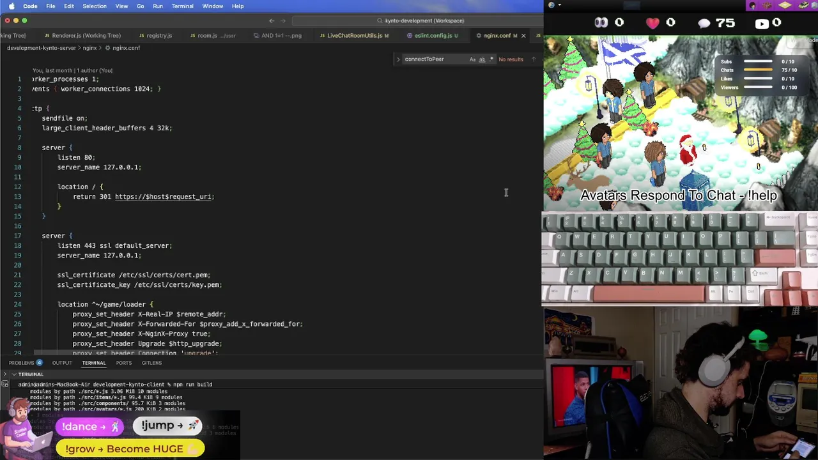The image size is (818, 460).
Task: Toggle Use Regular Expression in find widget
Action: pyautogui.click(x=491, y=59)
